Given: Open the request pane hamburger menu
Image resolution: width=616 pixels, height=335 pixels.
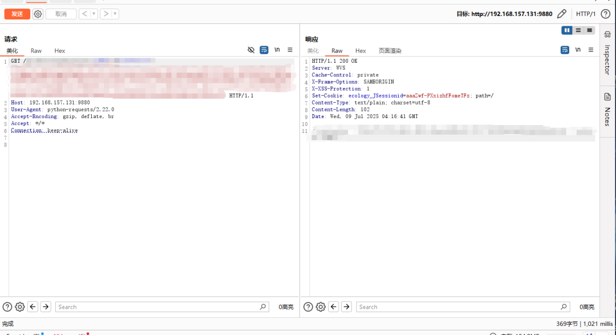Looking at the screenshot, I should 290,50.
